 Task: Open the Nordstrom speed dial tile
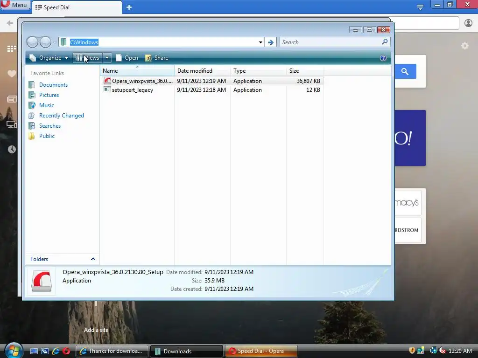point(408,230)
